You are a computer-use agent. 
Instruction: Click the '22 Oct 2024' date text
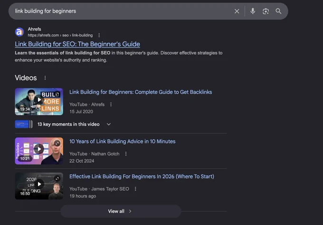(x=82, y=161)
